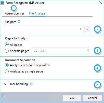Click the Error handling label text
This screenshot has width=104, height=103.
click(x=18, y=84)
